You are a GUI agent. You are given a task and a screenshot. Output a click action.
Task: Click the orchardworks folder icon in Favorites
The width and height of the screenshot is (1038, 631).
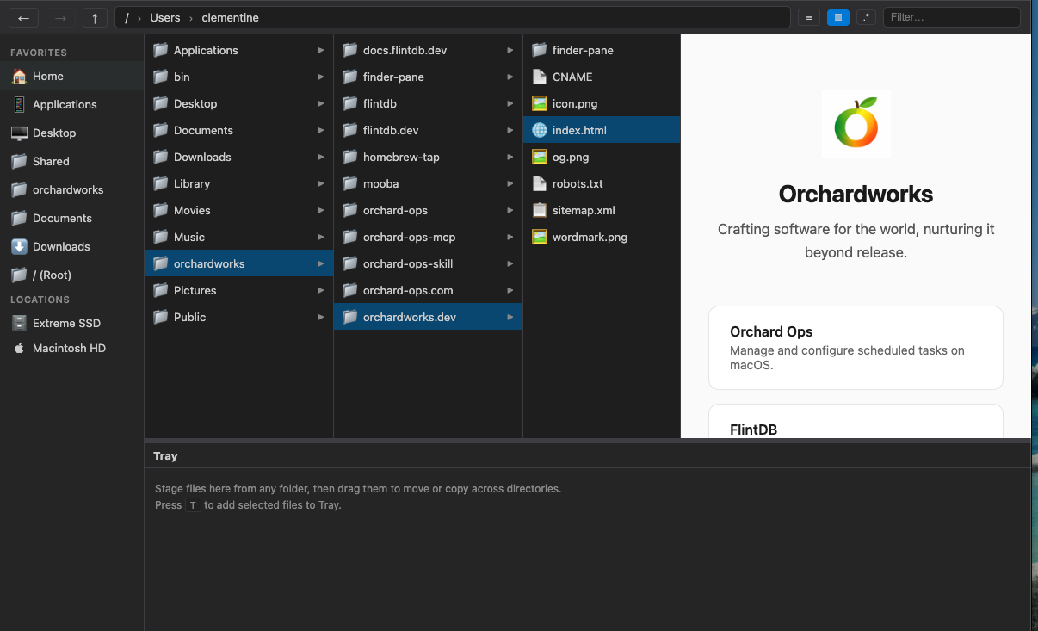[19, 190]
